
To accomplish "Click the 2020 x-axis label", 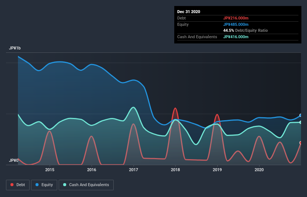I will pyautogui.click(x=259, y=170).
